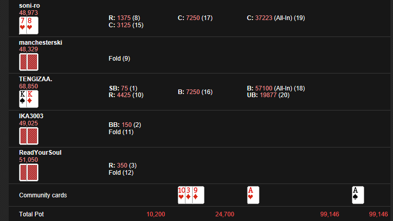Select TENGIZAA.'s king of diamonds card

click(x=32, y=99)
